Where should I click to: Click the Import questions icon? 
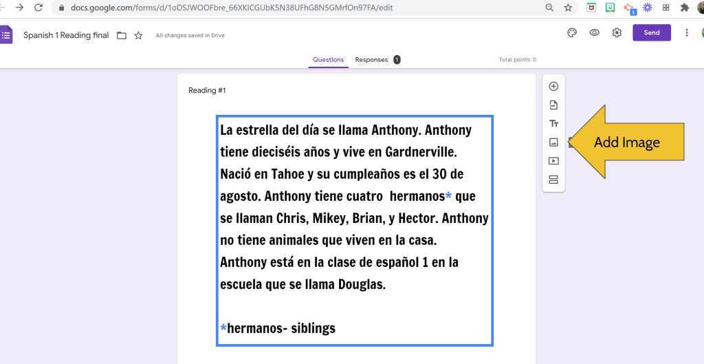pos(553,105)
